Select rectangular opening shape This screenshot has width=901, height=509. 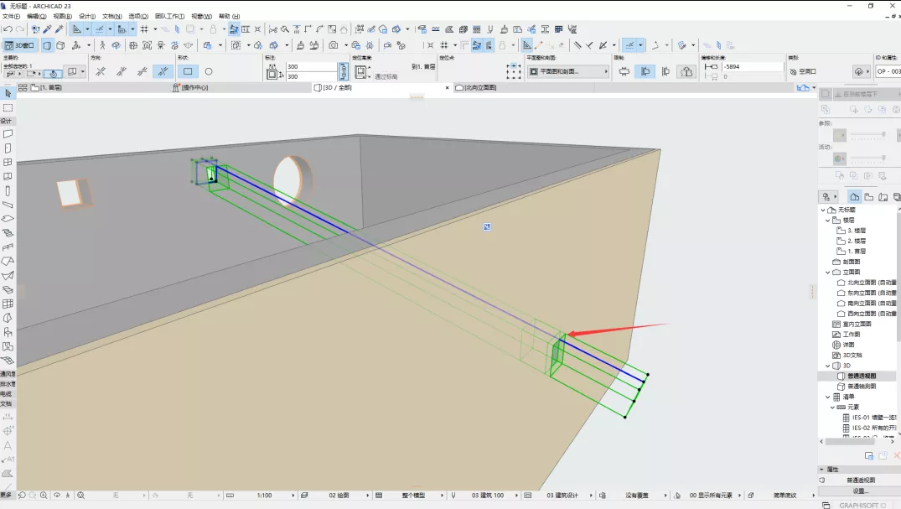point(188,72)
